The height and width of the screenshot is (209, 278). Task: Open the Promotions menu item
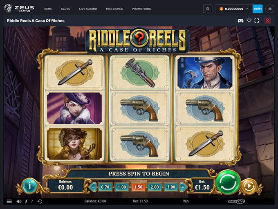[141, 9]
